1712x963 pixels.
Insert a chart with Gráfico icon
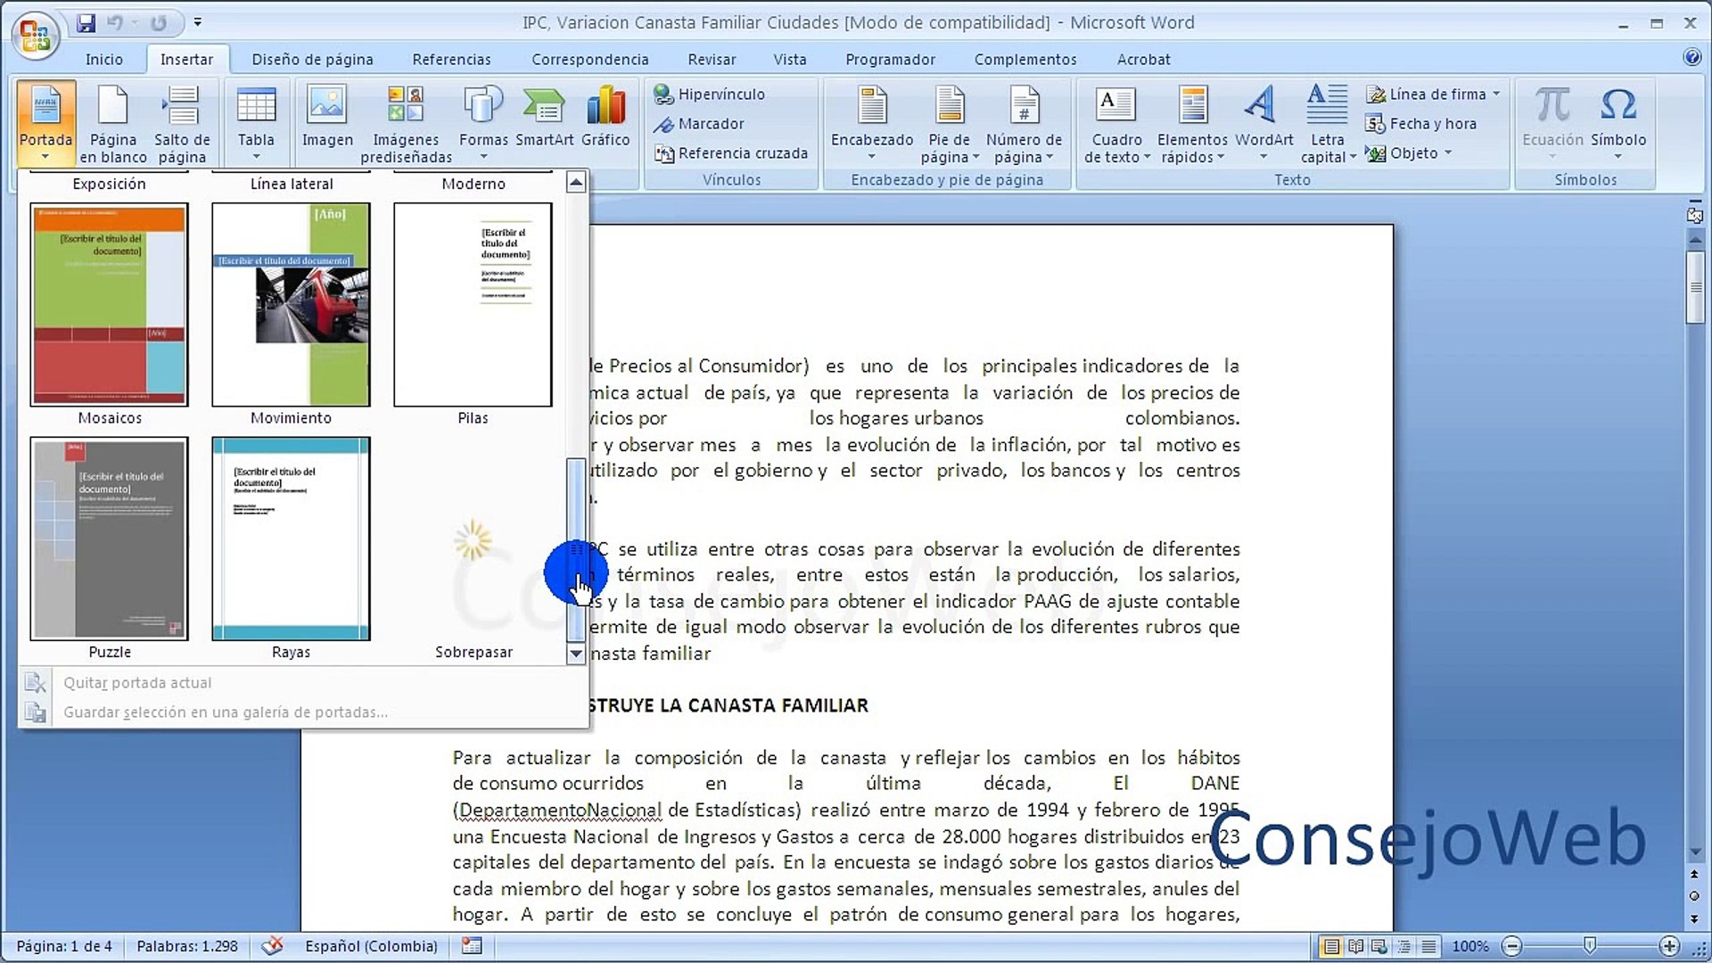point(605,107)
